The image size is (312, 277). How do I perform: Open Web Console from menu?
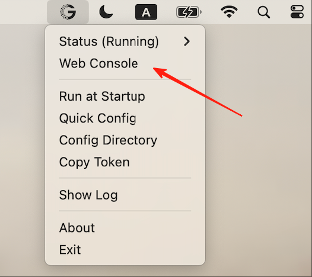tap(125, 63)
